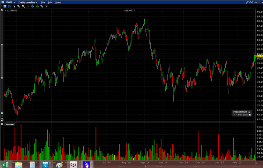This screenshot has height=168, width=263.
Task: Click the chart window icon in title bar
Action: point(3,2)
